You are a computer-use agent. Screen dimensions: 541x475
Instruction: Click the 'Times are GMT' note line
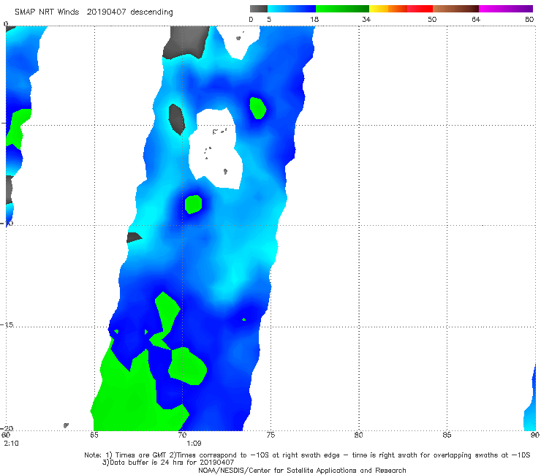point(307,455)
